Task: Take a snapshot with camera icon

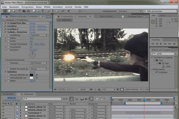Action: pyautogui.click(x=91, y=90)
